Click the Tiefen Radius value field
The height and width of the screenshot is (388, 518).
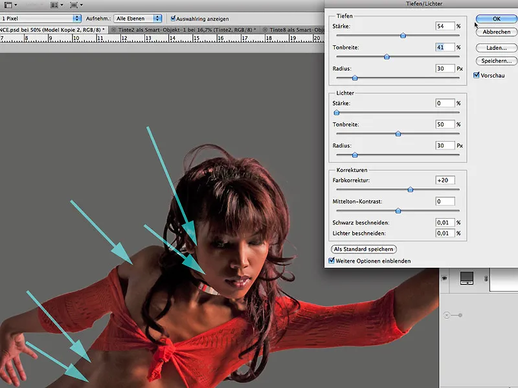point(445,69)
